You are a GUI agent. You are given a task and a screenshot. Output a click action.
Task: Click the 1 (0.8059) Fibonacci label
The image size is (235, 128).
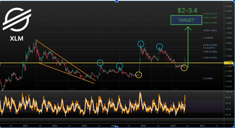click(x=208, y=38)
